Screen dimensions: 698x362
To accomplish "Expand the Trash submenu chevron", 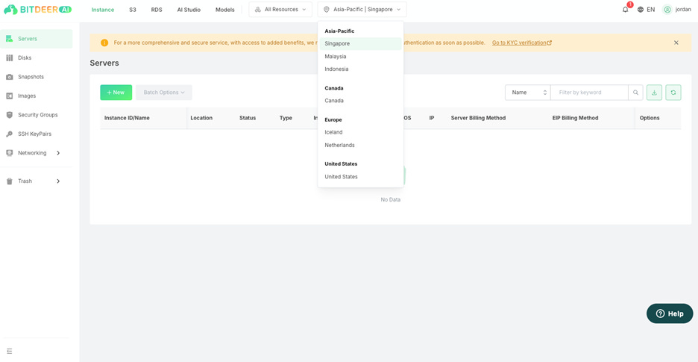I will click(58, 181).
